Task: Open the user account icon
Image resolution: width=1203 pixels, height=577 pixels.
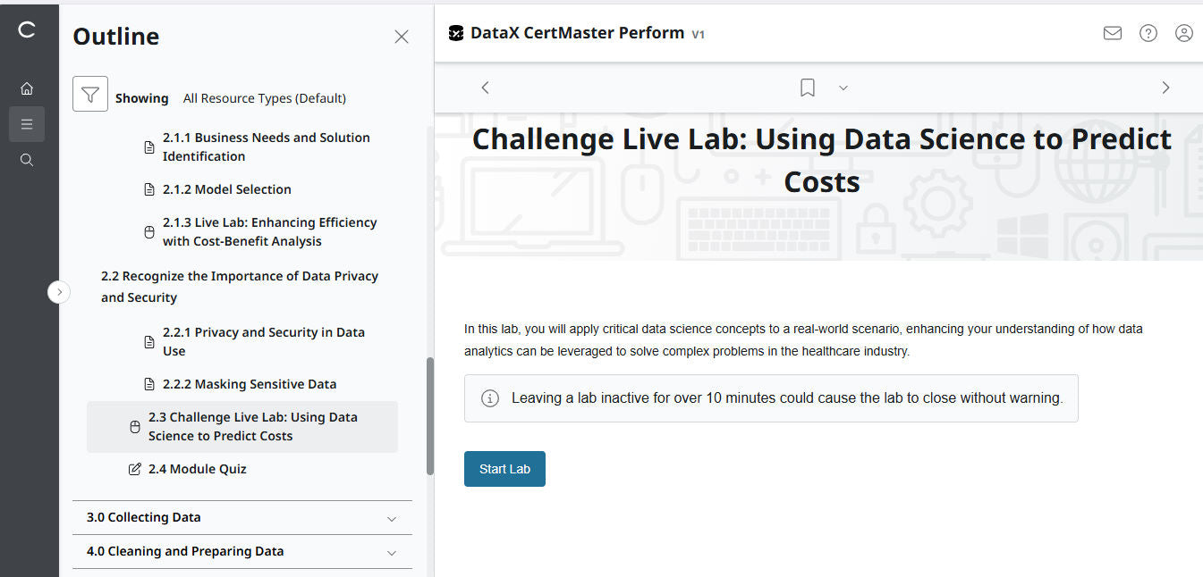Action: click(x=1183, y=33)
